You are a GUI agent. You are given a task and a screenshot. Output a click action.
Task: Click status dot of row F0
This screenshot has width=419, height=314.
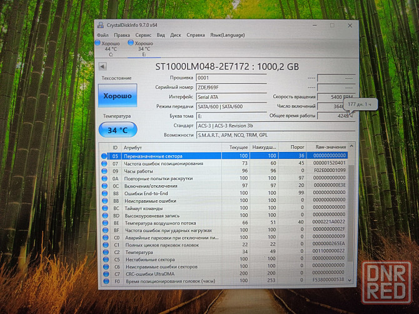(x=106, y=281)
